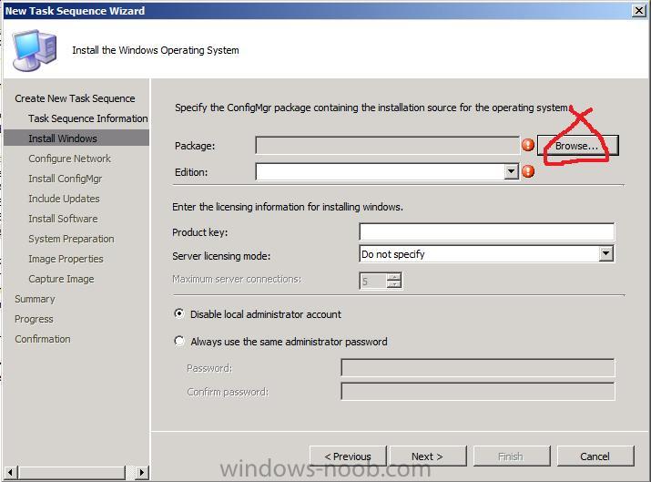Decrease Maximum server connections spinner
Image resolution: width=651 pixels, height=482 pixels.
point(393,284)
